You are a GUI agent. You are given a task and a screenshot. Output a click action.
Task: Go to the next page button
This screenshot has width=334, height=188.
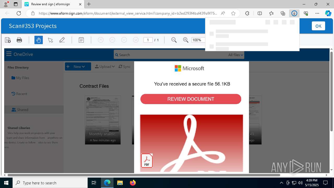[x=124, y=40]
